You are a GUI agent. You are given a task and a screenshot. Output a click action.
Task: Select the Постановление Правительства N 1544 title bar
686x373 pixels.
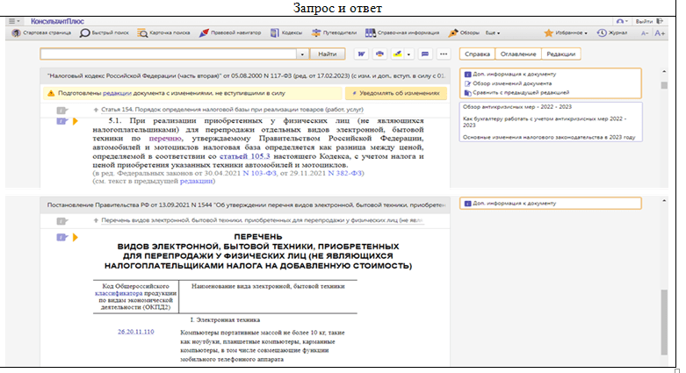click(245, 204)
